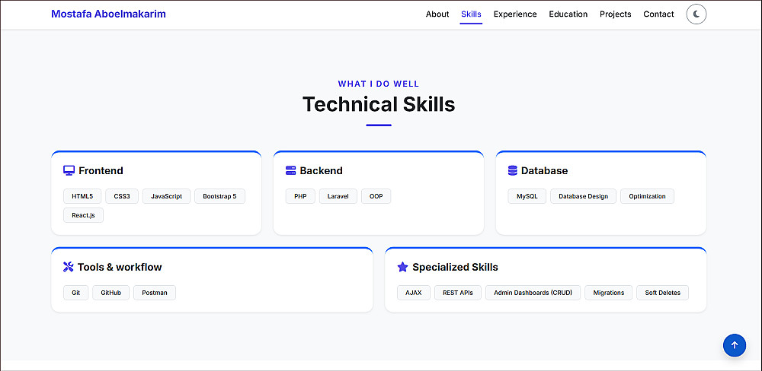Click the HTML5 skill tag
Viewport: 762px width, 371px height.
82,196
